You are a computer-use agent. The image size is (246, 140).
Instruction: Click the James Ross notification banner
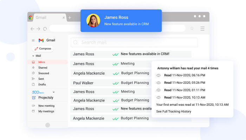[121, 21]
